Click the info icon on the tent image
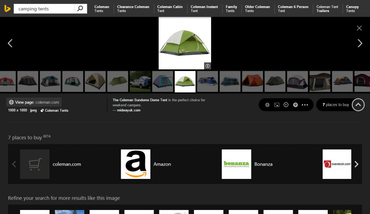This screenshot has height=214, width=370. (x=207, y=66)
